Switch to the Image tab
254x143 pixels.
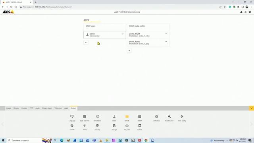point(9,108)
